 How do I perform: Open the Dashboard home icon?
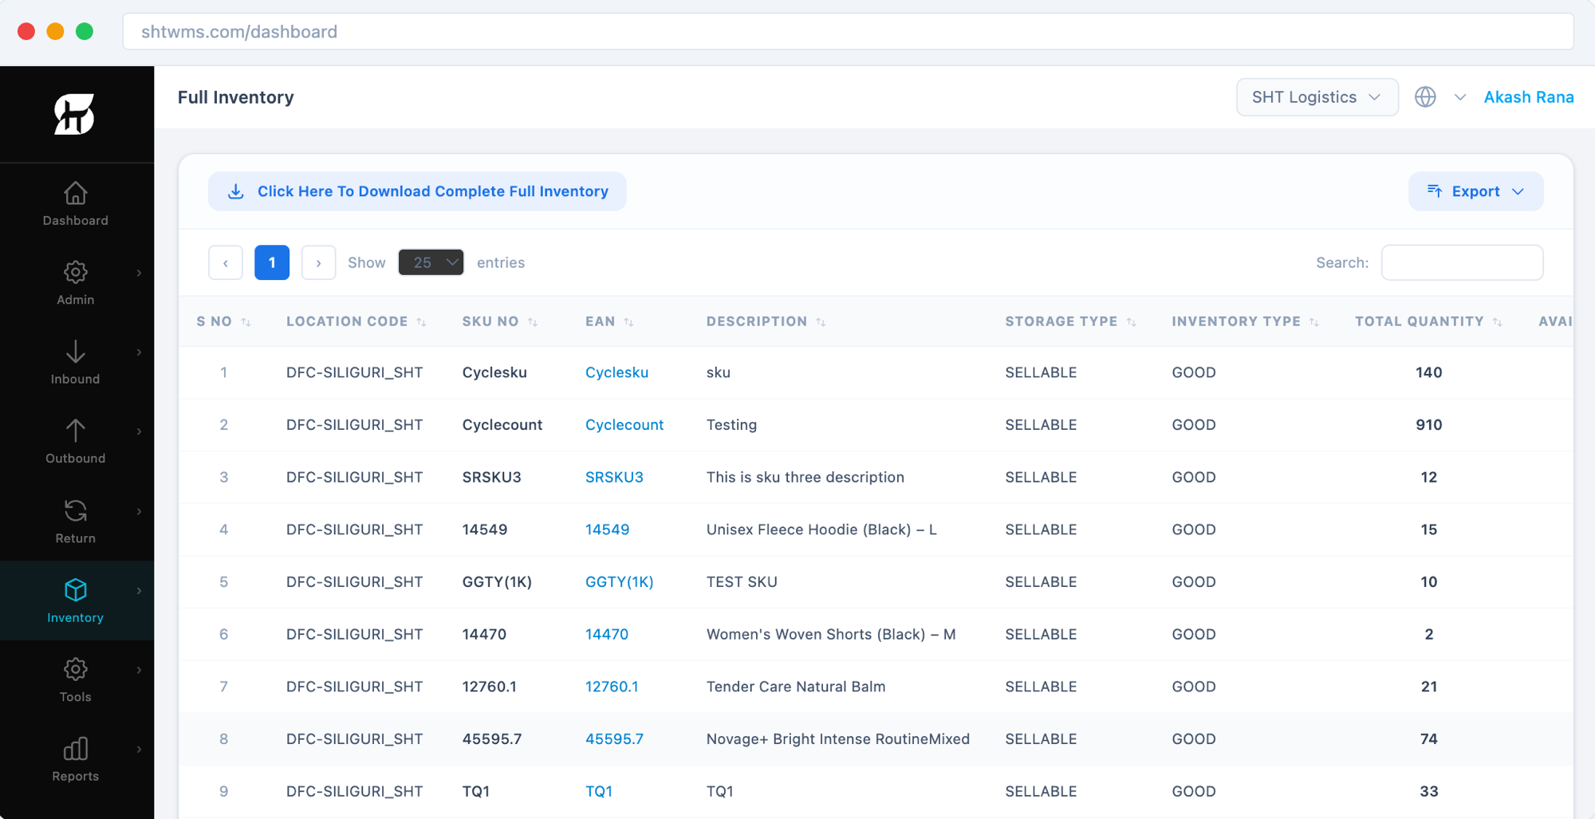[76, 193]
